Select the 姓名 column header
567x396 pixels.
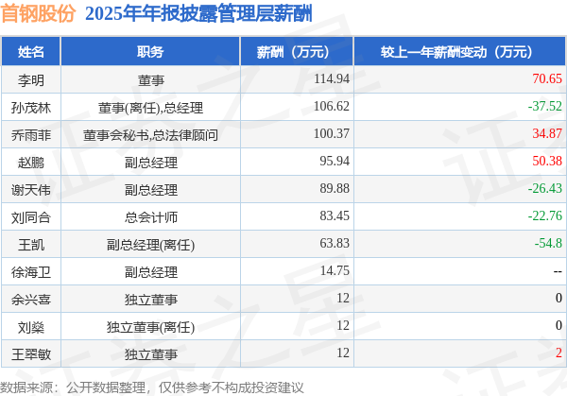31,52
